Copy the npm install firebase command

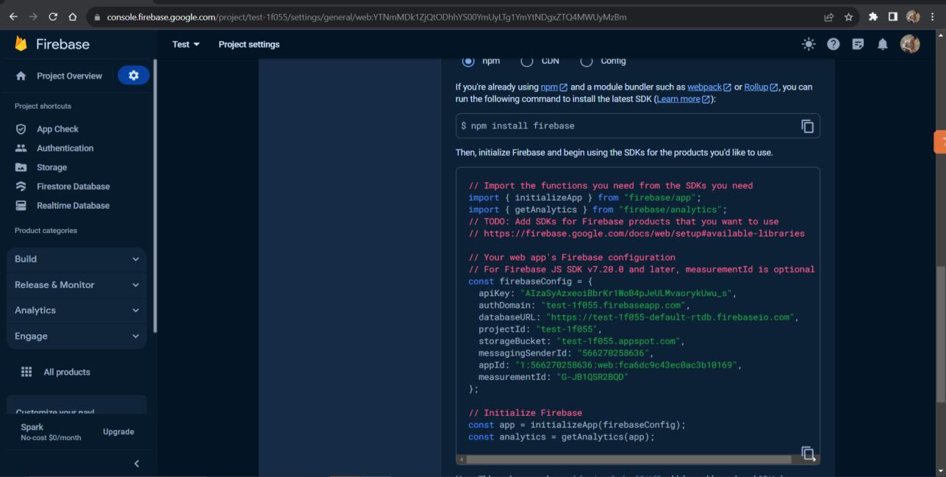[x=807, y=126]
